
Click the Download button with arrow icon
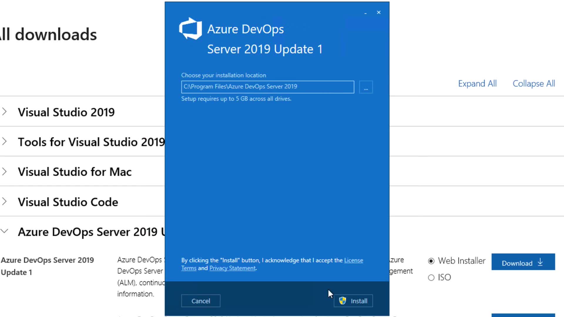523,262
